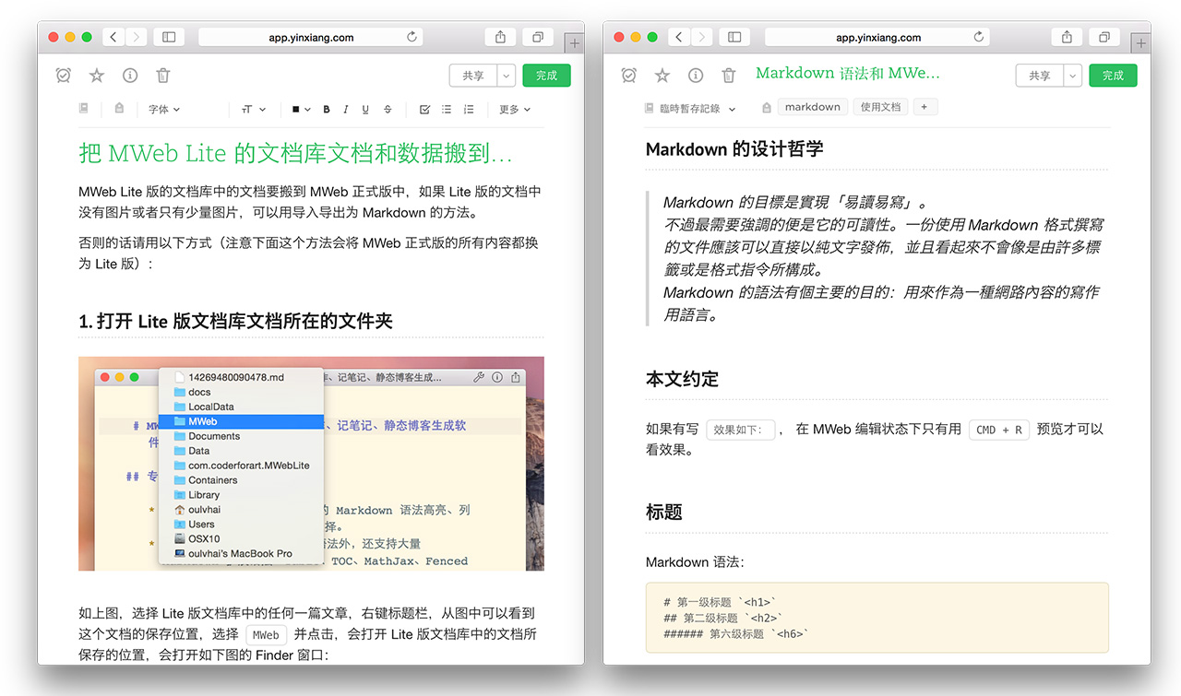The width and height of the screenshot is (1181, 696).
Task: Set a reminder with the alarm clock icon
Action: (63, 75)
